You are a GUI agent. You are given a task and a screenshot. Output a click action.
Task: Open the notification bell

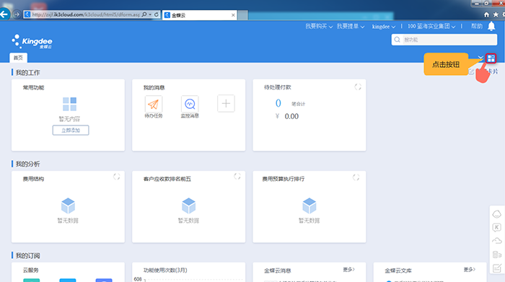click(x=491, y=26)
